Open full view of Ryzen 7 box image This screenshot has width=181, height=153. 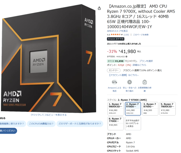[49, 115]
